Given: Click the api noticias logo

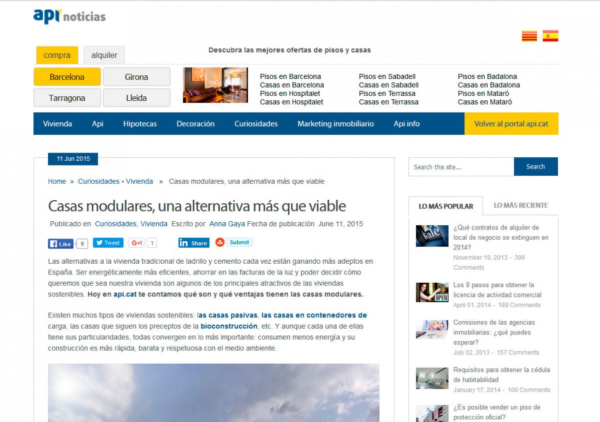Looking at the screenshot, I should [x=69, y=16].
